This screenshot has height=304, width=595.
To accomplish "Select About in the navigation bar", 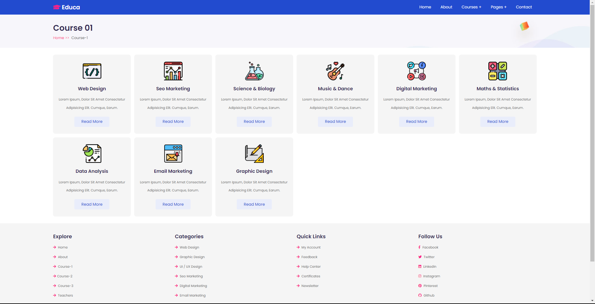I will pos(446,7).
